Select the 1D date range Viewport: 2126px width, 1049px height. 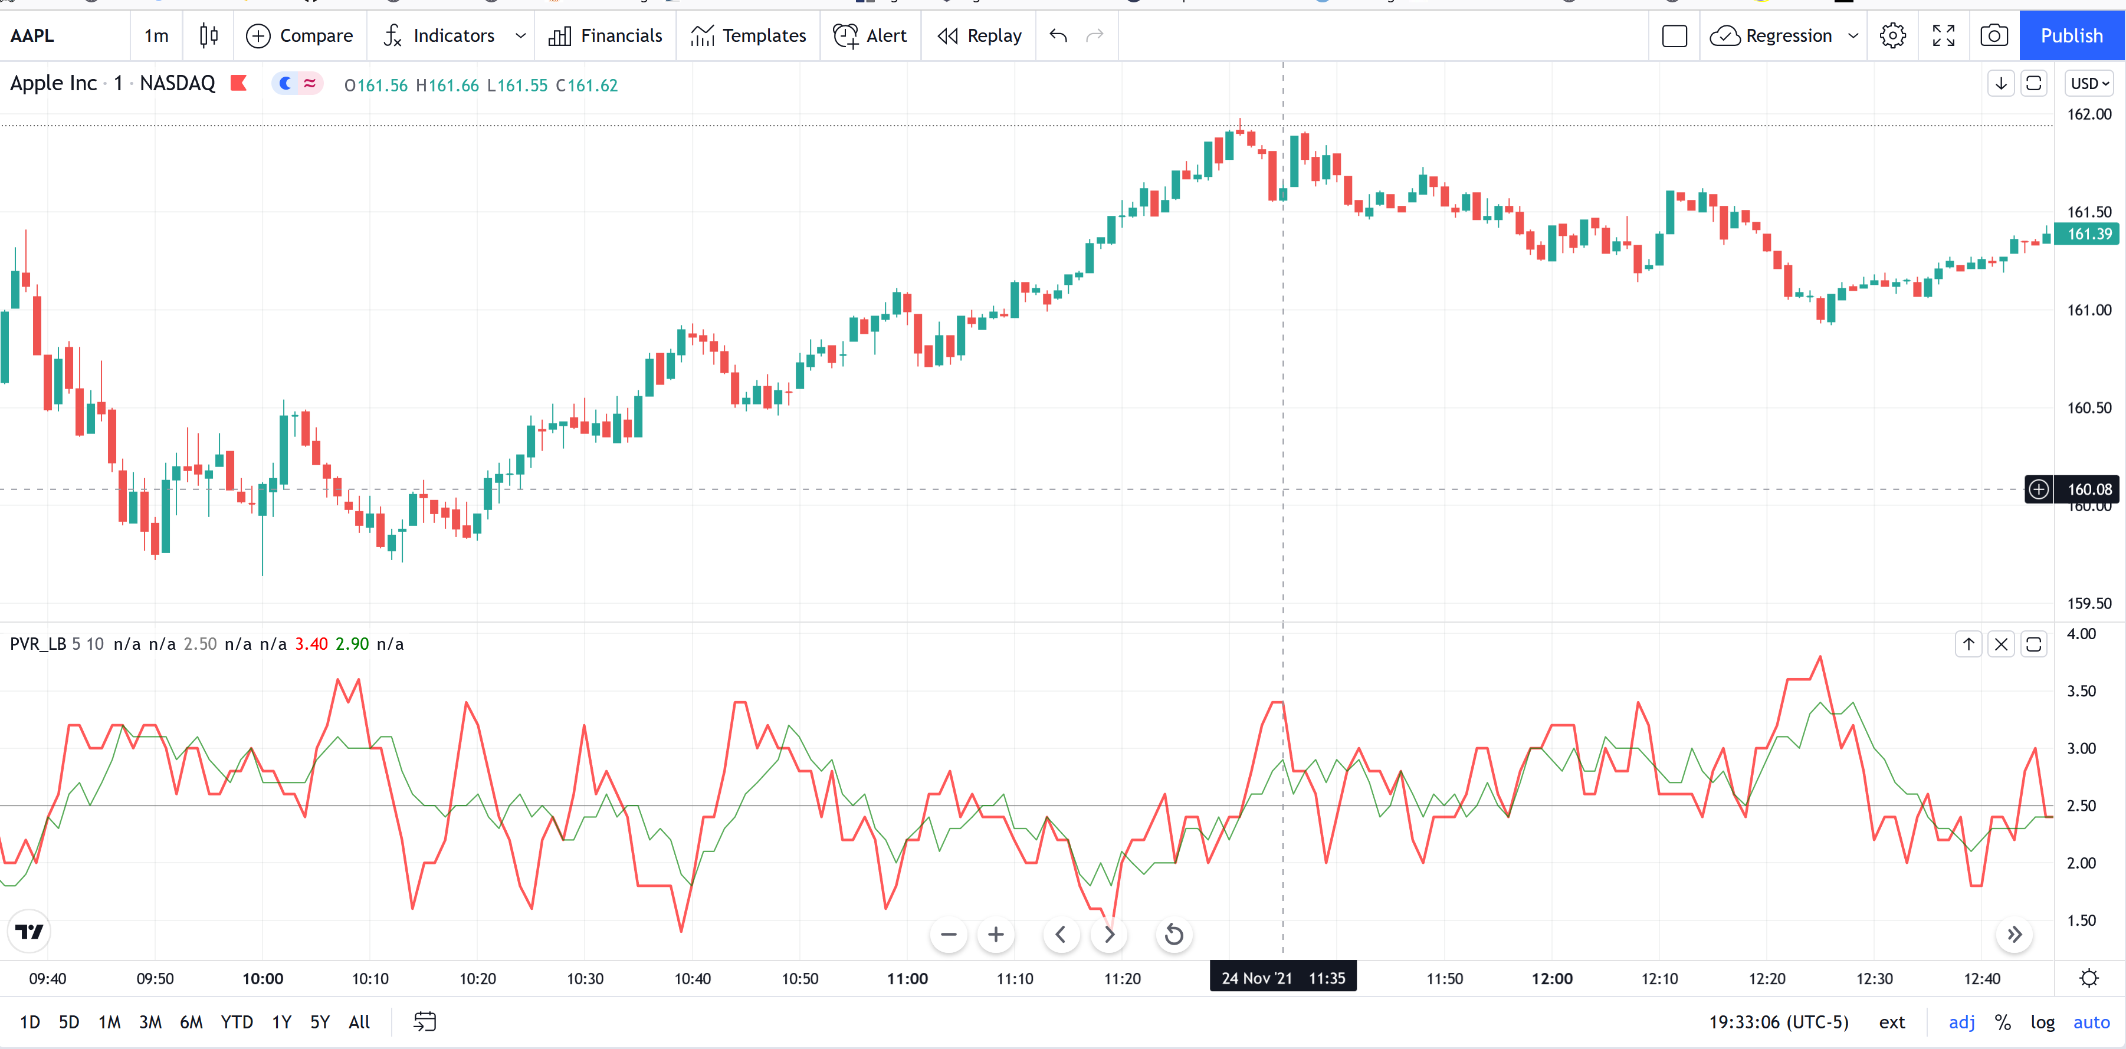(29, 1022)
